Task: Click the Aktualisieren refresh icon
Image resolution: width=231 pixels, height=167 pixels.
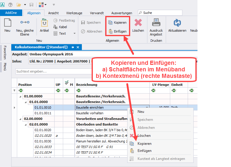Action: click(x=177, y=23)
